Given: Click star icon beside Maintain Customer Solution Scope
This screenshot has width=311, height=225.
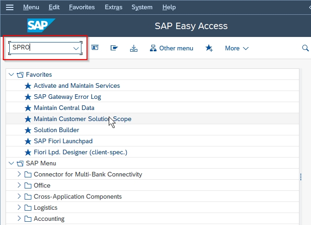Looking at the screenshot, I should 28,119.
